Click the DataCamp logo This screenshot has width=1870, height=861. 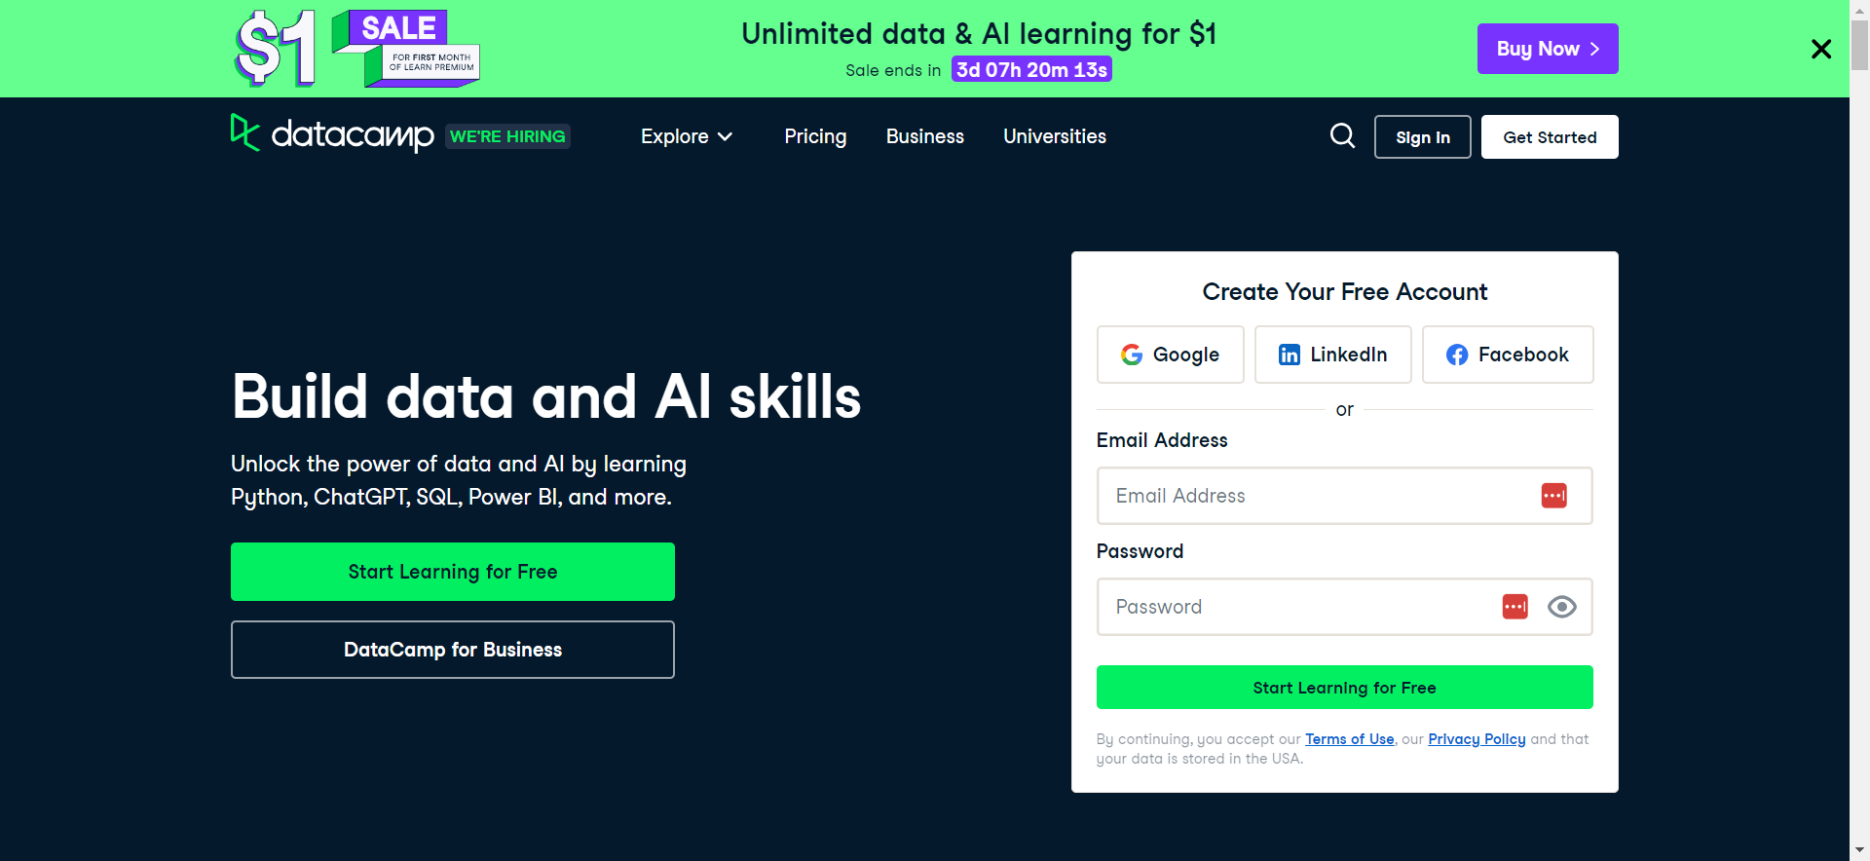[x=332, y=134]
